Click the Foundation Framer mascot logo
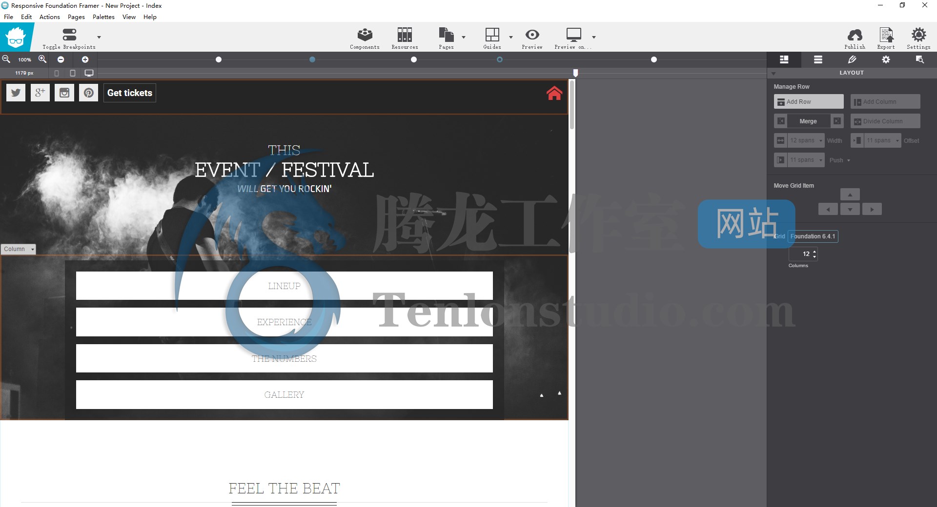The width and height of the screenshot is (937, 507). click(x=16, y=37)
